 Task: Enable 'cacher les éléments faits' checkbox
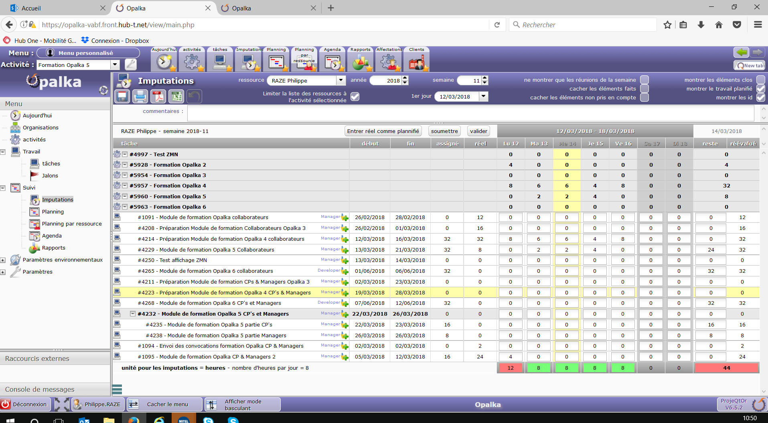tap(644, 89)
